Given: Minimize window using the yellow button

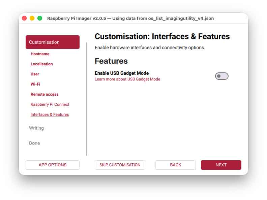Looking at the screenshot, I should point(32,18).
